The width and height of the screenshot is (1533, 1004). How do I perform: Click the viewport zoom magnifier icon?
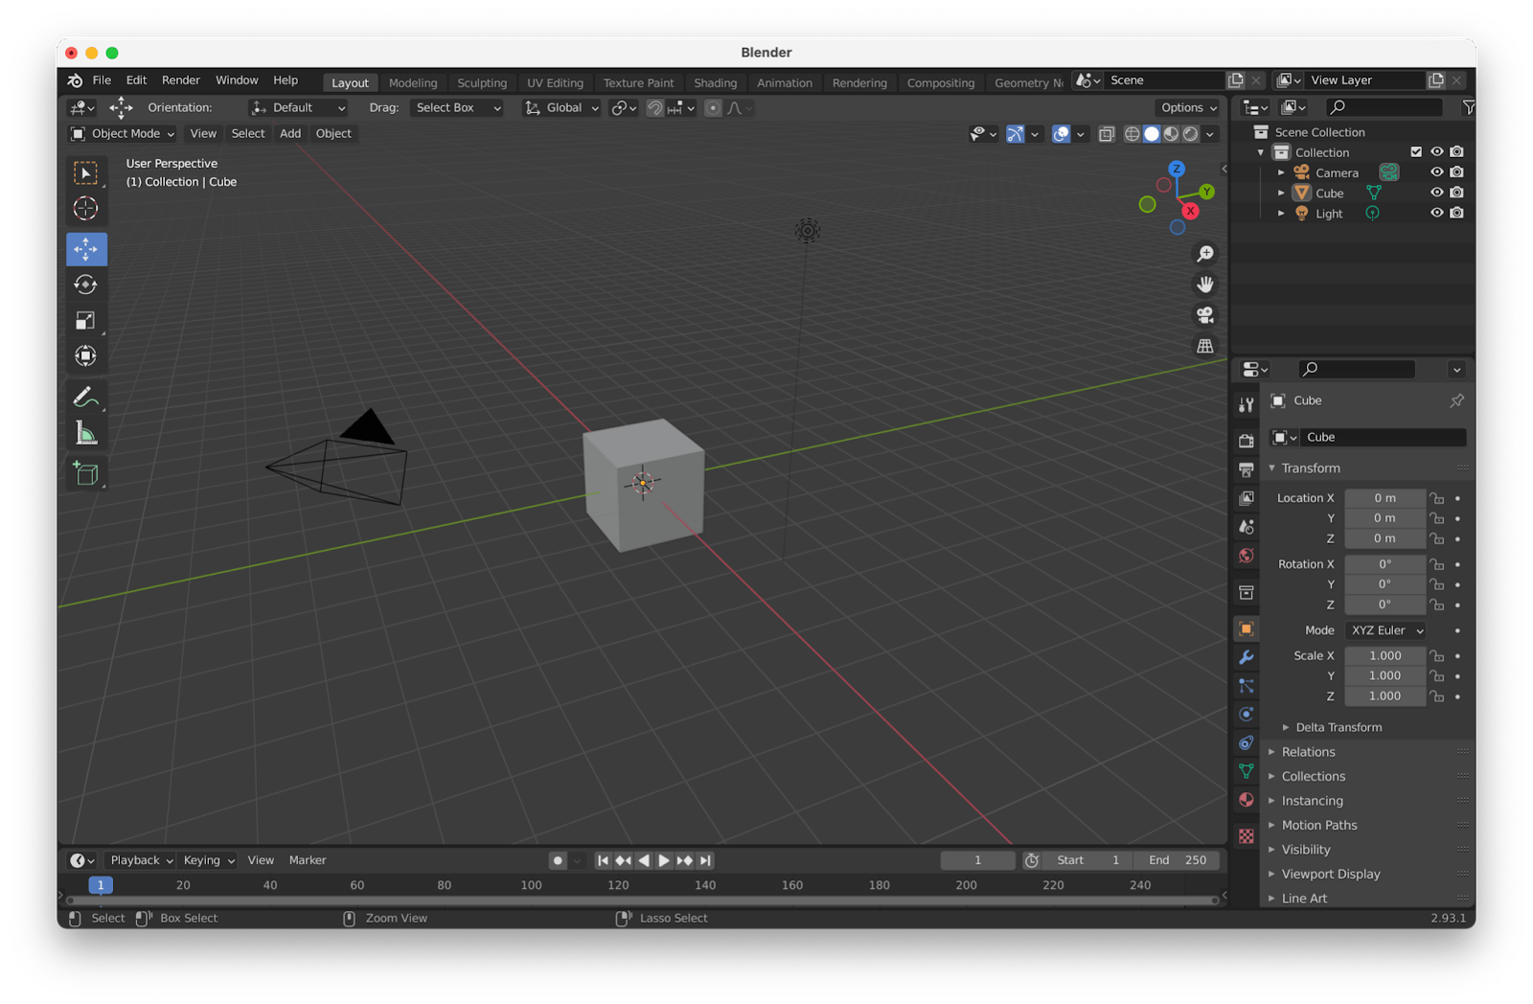pyautogui.click(x=1205, y=254)
